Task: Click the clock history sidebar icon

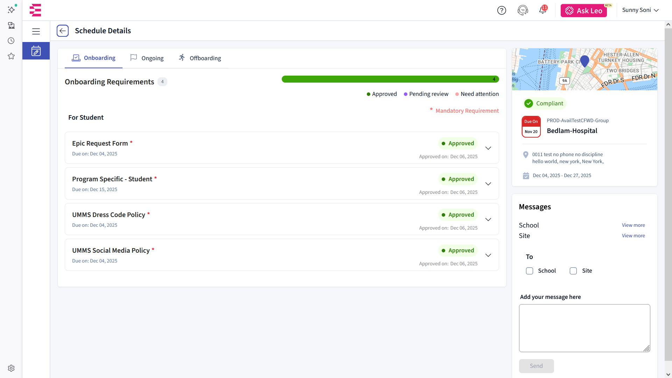Action: pos(11,41)
